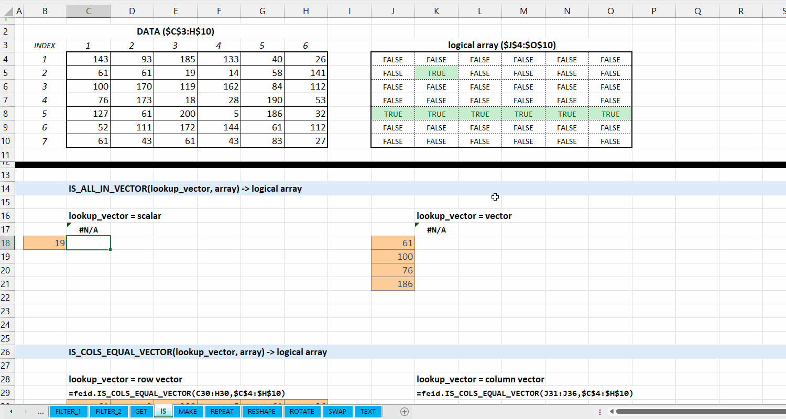This screenshot has height=419, width=786.
Task: Click the #N/A cell in column K
Action: coord(436,229)
